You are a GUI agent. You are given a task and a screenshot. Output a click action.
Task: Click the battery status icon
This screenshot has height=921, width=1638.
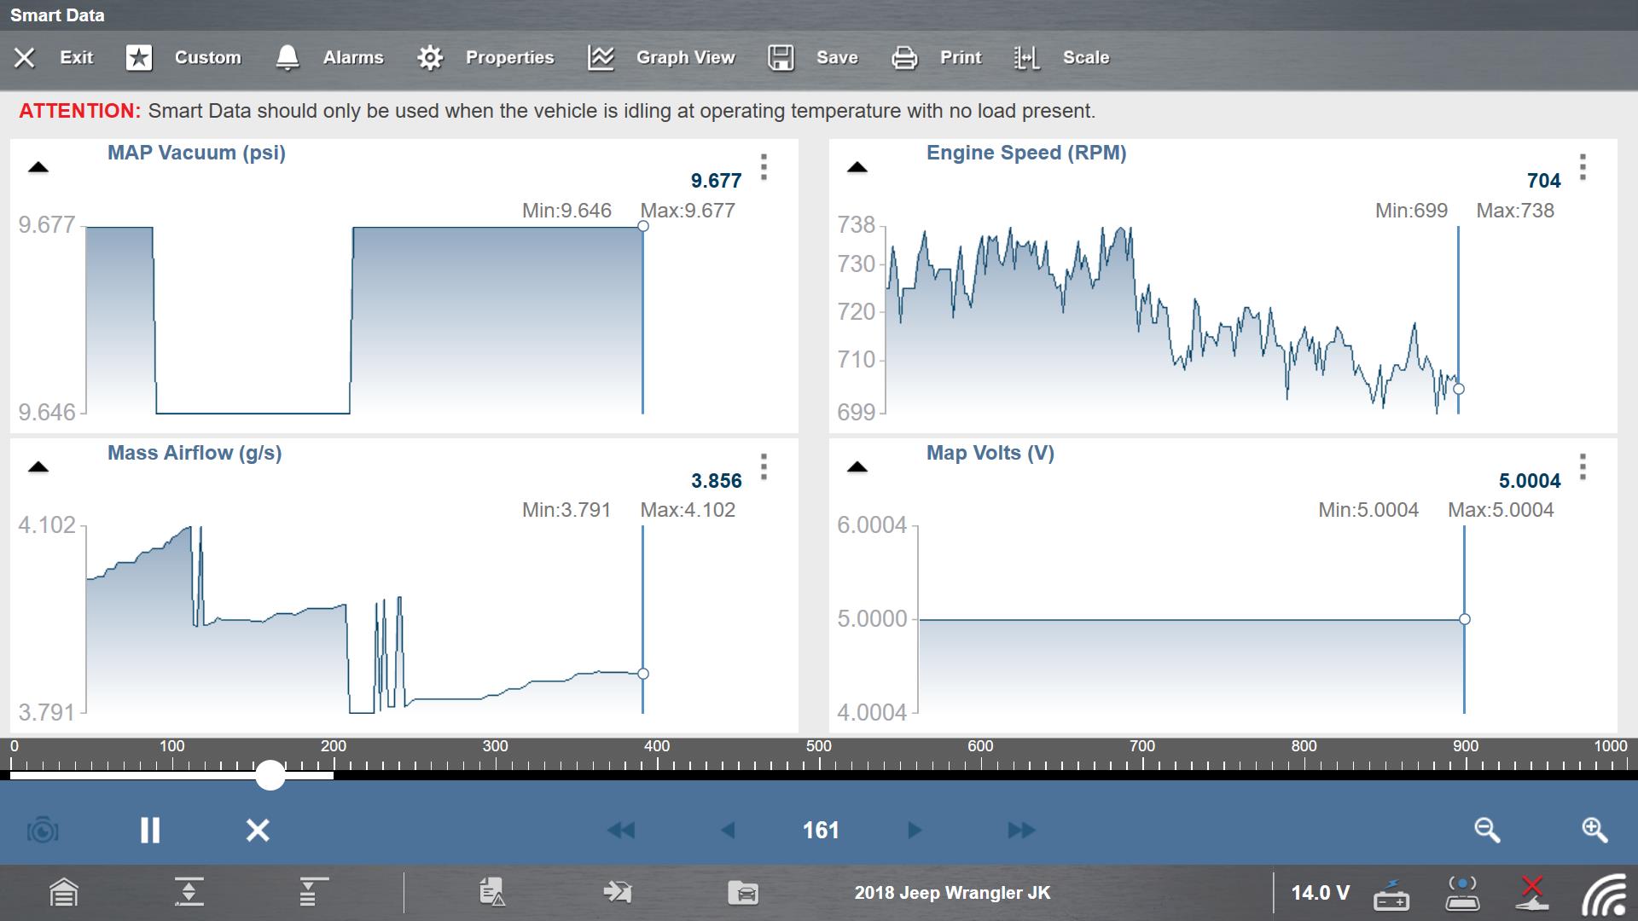[1391, 894]
